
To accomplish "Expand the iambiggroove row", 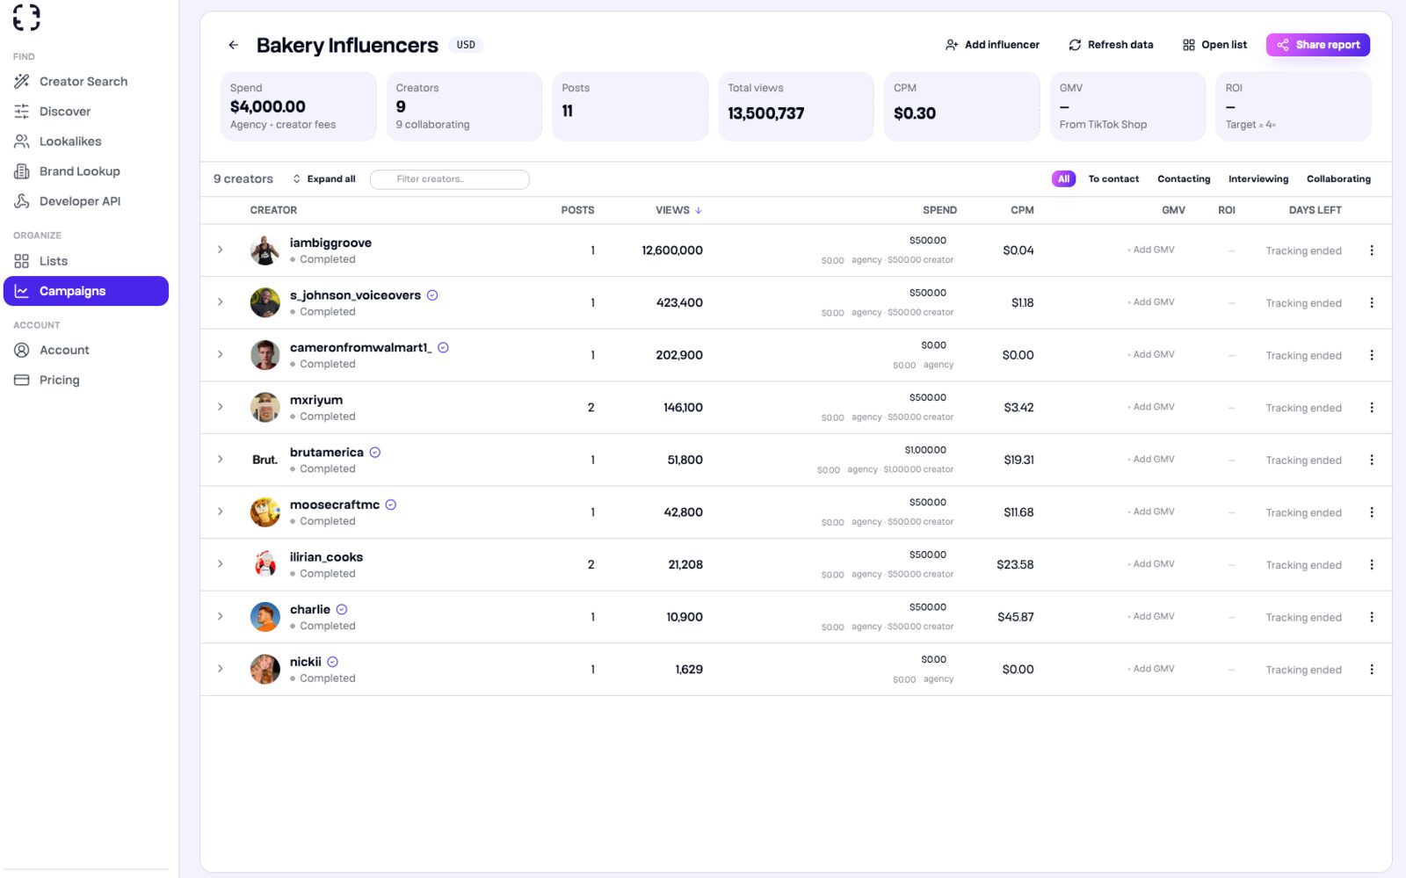I will 221,250.
